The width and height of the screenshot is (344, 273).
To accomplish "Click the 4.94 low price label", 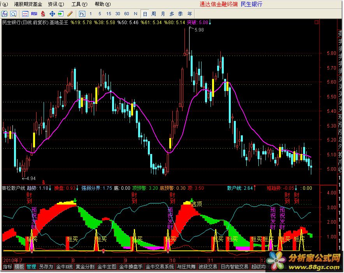I will (x=31, y=178).
